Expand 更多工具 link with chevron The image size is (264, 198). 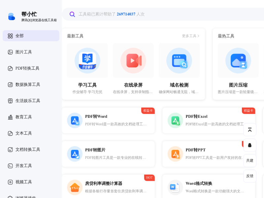coord(191,36)
